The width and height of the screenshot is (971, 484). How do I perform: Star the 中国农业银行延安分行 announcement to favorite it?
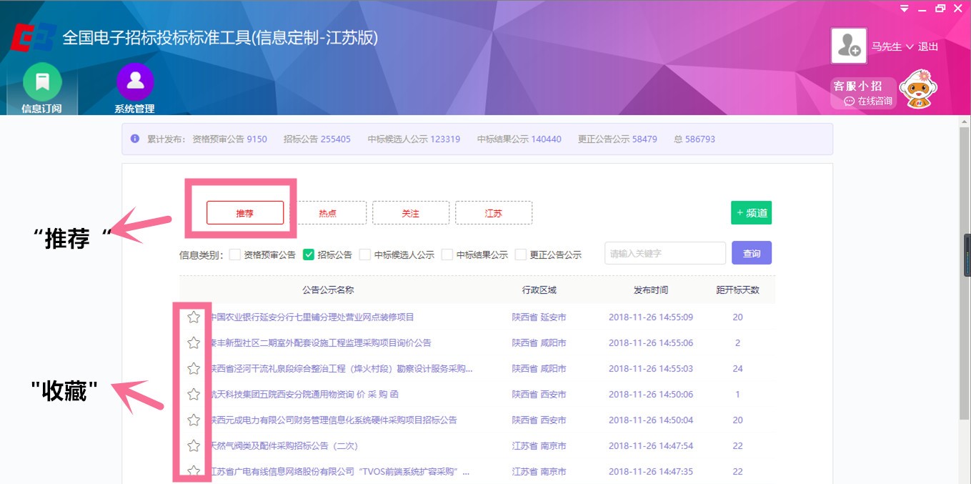tap(193, 317)
